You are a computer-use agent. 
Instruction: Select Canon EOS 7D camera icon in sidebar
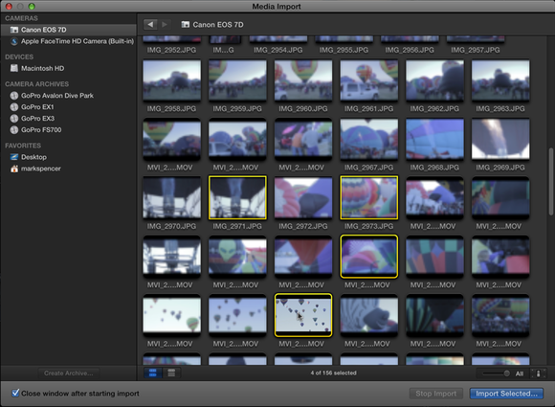(14, 30)
